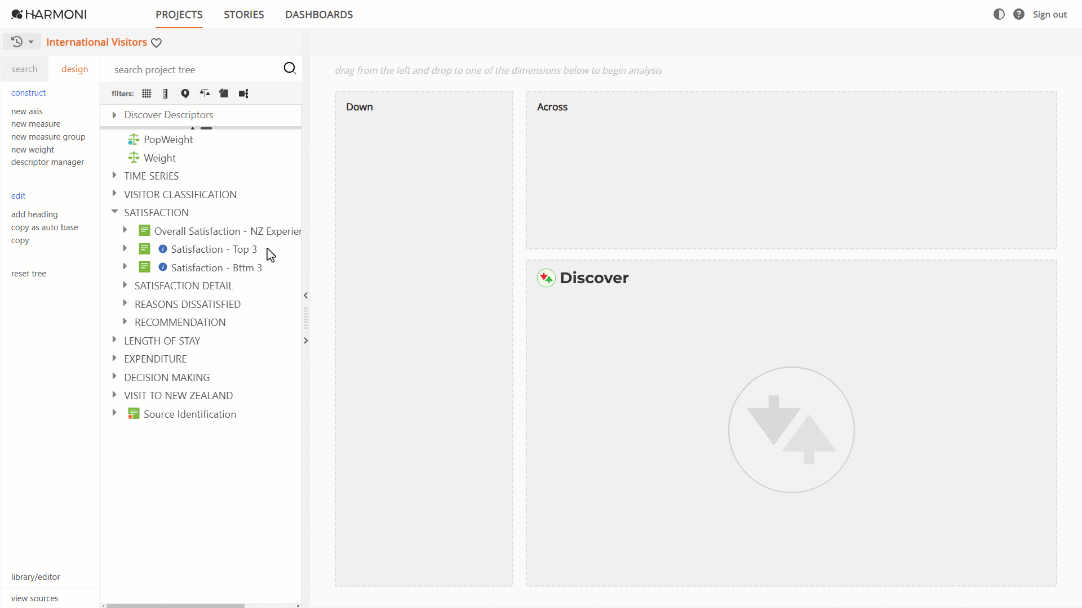Click copy as auto base
Image resolution: width=1082 pixels, height=608 pixels.
coord(45,227)
